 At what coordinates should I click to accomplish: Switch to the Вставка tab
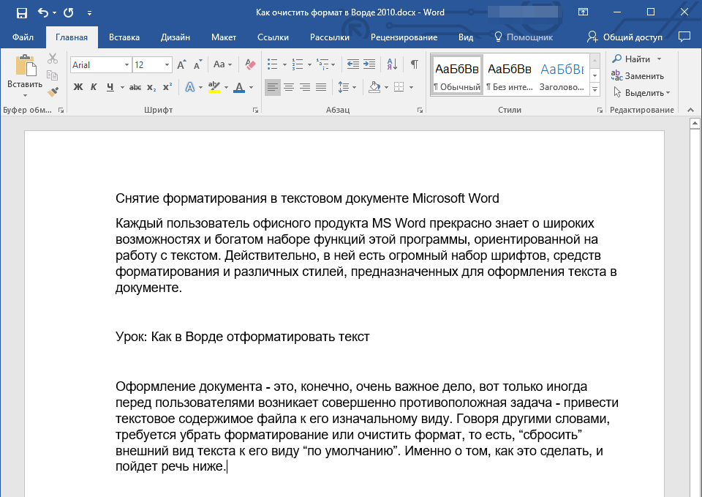click(x=124, y=37)
